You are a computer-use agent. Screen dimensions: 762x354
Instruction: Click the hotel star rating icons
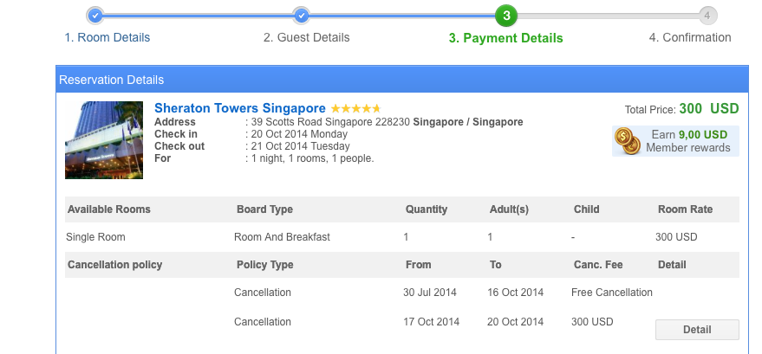355,109
